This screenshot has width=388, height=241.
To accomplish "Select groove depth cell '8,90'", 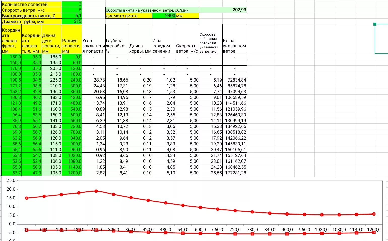I will (x=117, y=150).
